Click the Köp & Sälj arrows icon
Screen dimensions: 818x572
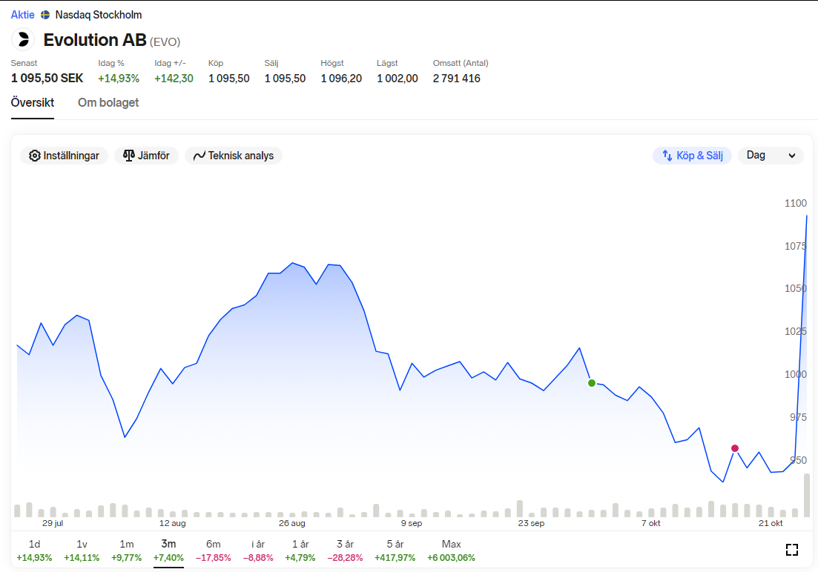coord(667,156)
